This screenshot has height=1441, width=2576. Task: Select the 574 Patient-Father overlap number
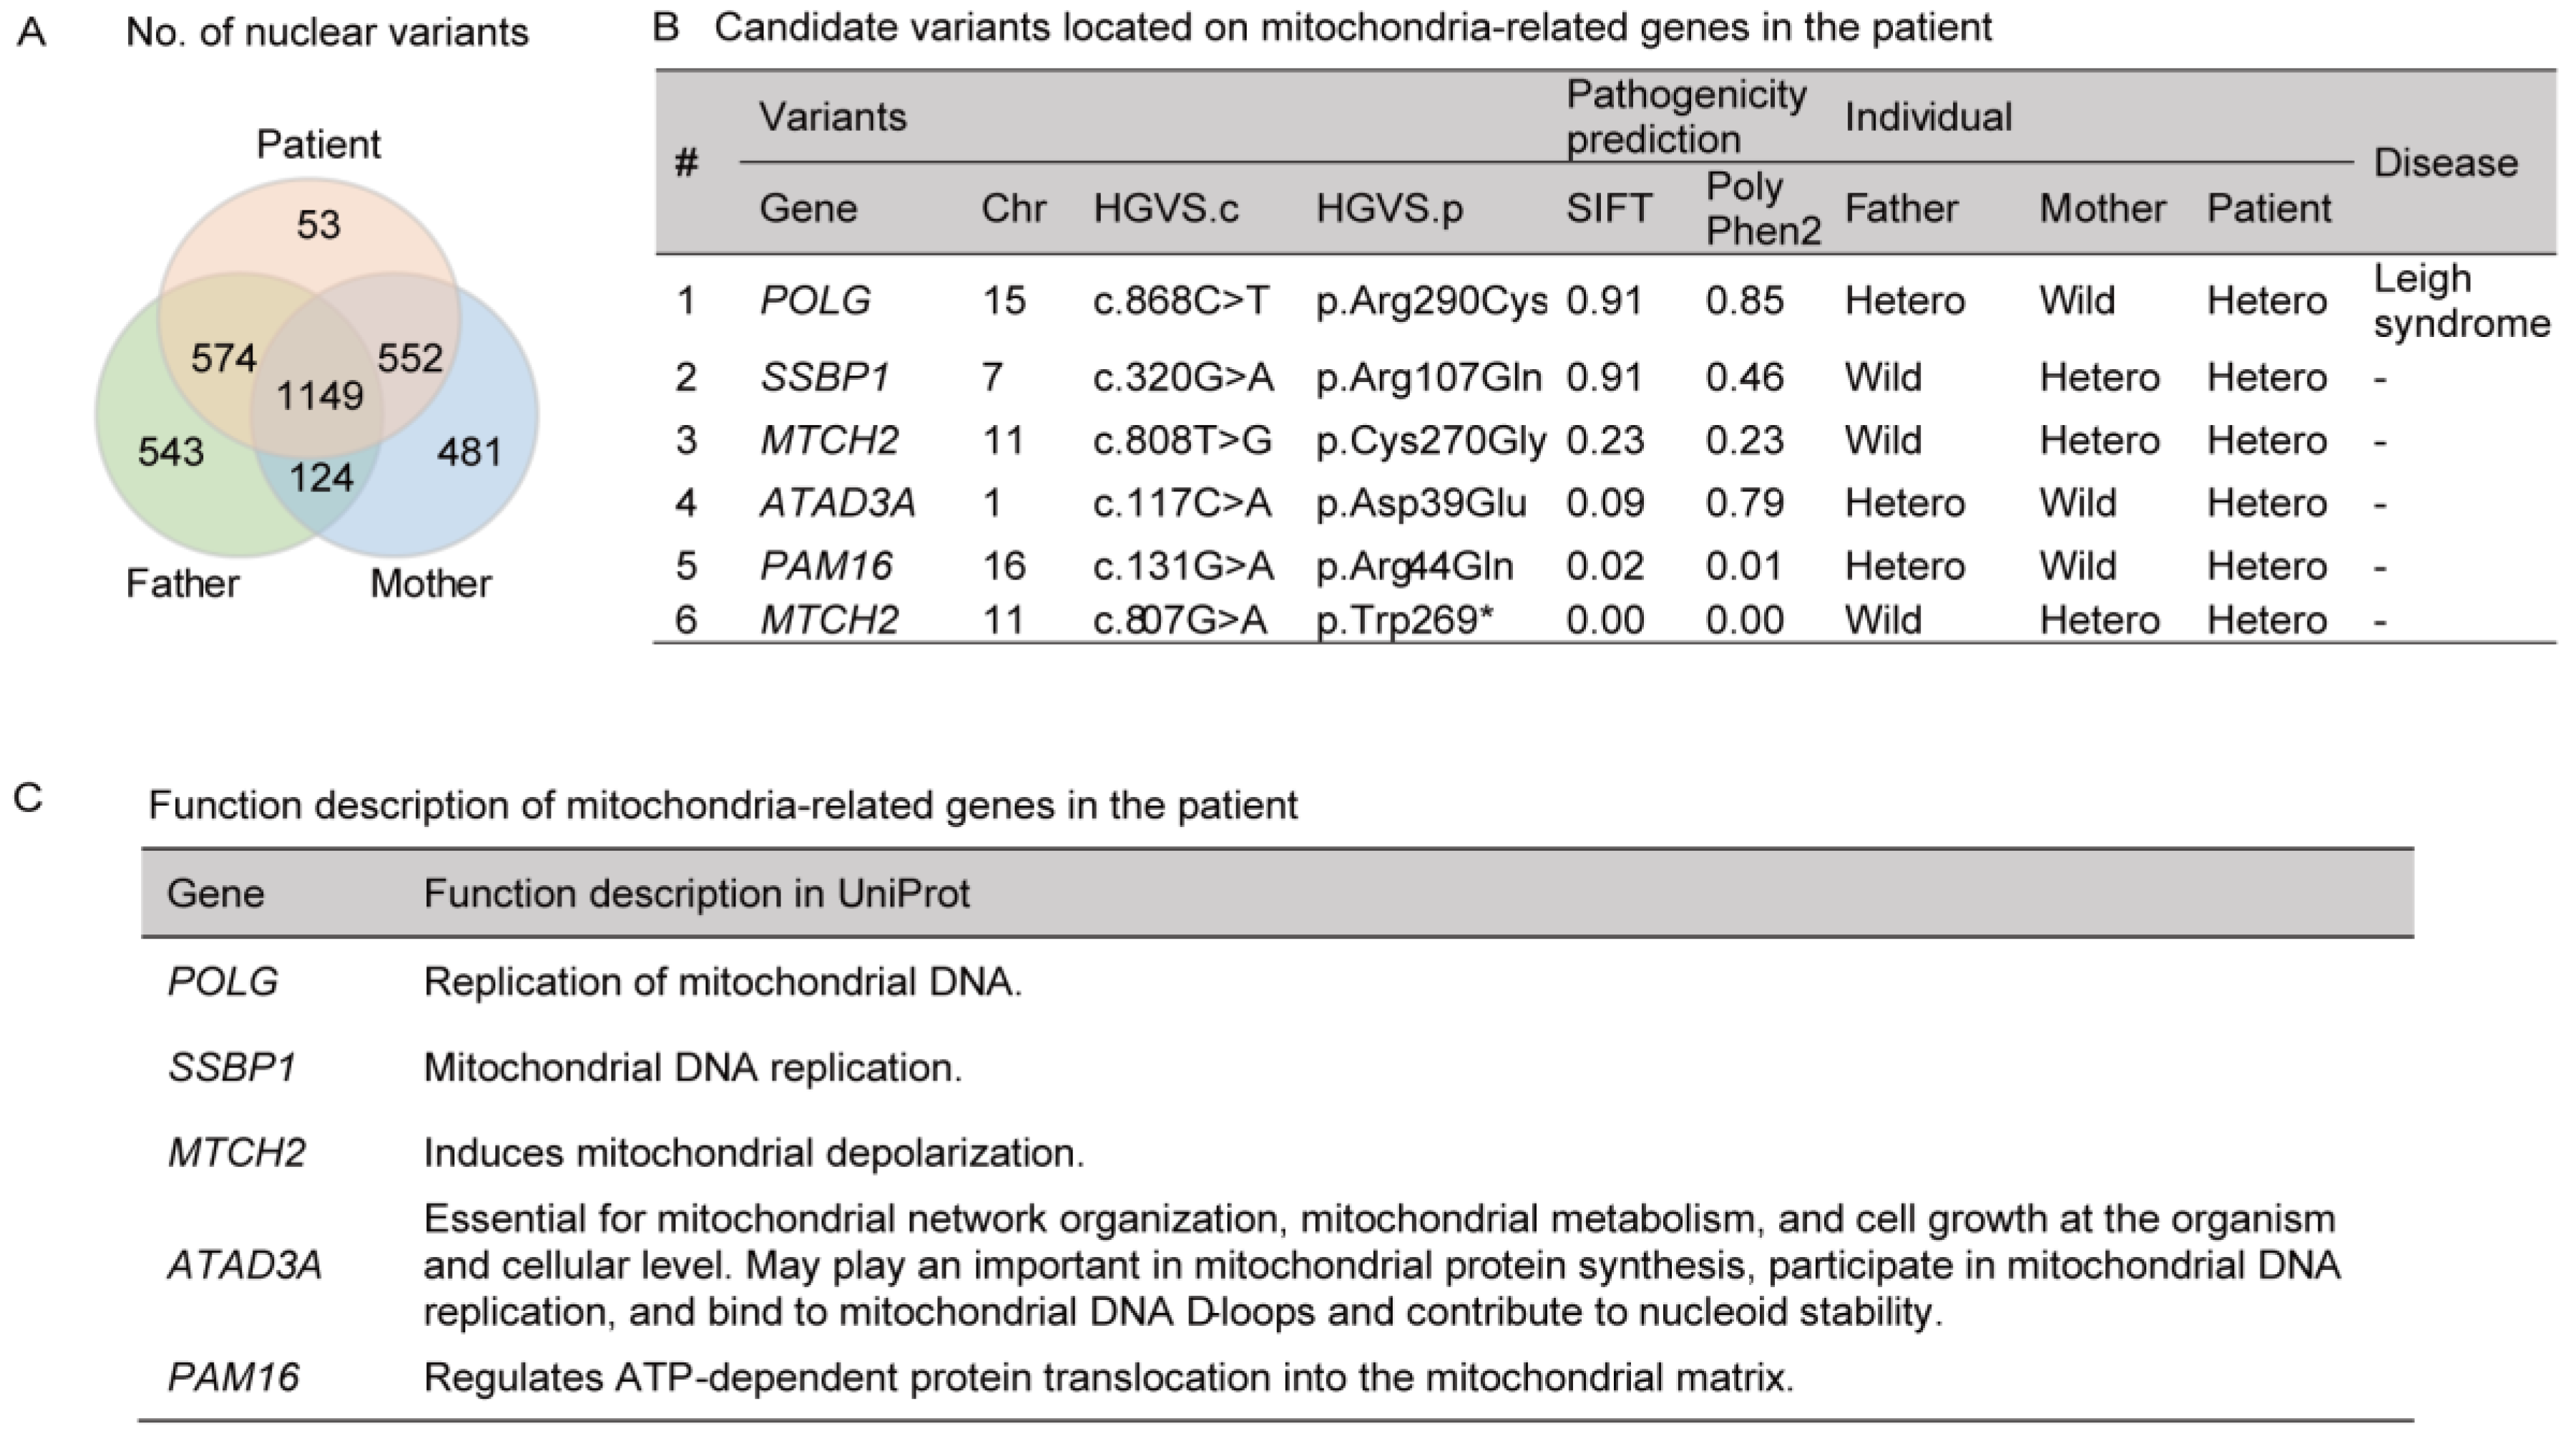coord(224,358)
